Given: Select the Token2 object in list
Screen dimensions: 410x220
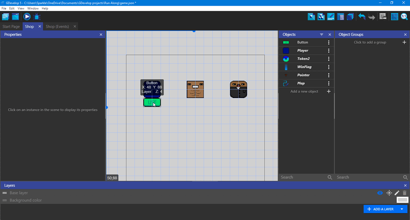Looking at the screenshot, I should (x=303, y=59).
